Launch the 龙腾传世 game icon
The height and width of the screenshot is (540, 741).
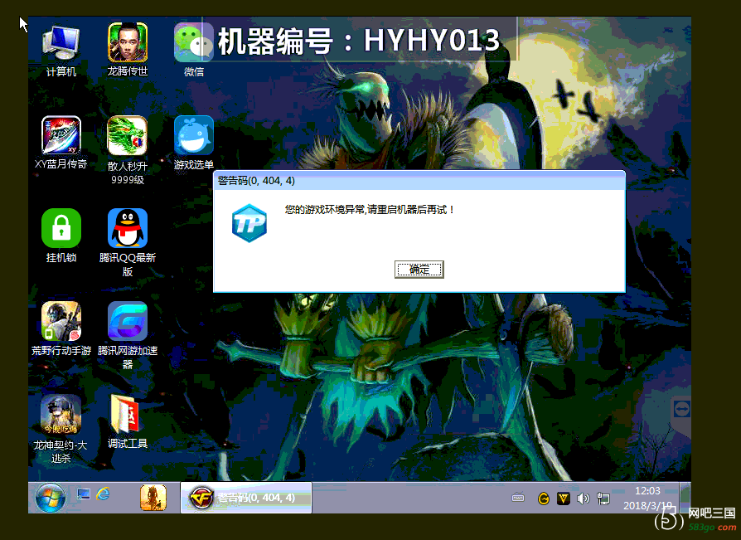(127, 50)
